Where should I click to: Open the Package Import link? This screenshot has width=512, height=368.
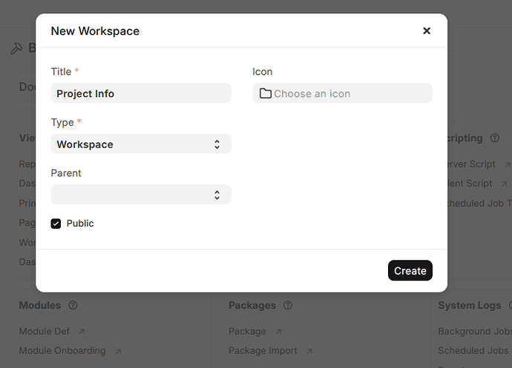tap(263, 351)
